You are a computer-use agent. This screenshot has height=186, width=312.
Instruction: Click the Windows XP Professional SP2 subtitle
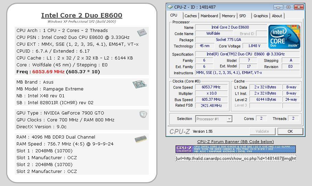[x=82, y=22]
